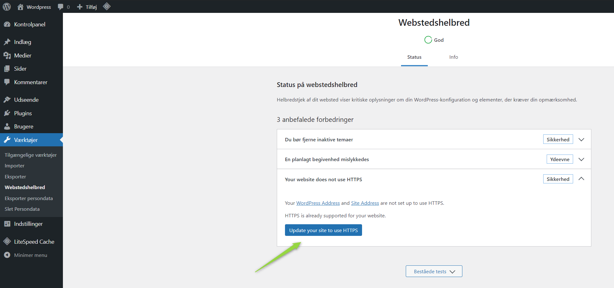614x288 pixels.
Task: Click the Sider pages icon
Action: click(x=7, y=68)
